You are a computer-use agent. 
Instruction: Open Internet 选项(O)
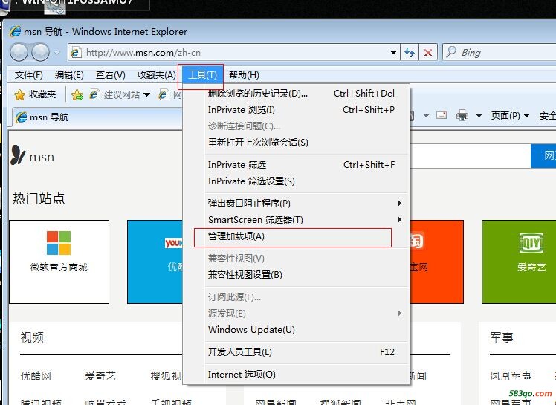pyautogui.click(x=301, y=374)
